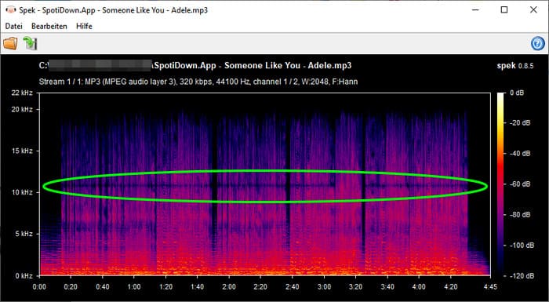
Task: Click the '-40 dB' scale label
Action: [519, 154]
